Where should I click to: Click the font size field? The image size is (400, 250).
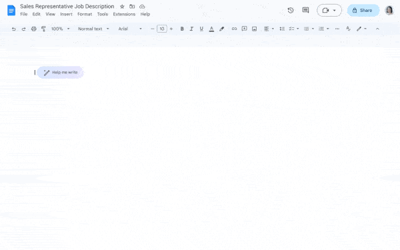click(162, 29)
